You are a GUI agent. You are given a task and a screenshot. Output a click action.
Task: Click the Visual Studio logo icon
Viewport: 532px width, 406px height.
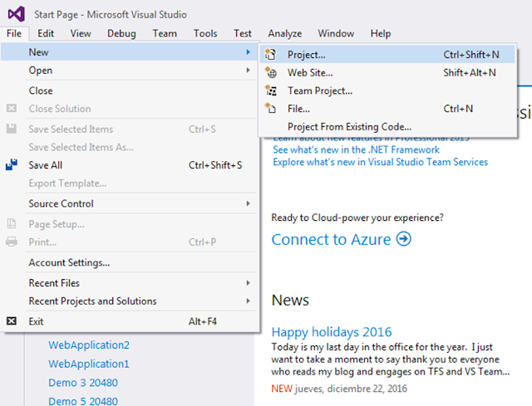(17, 14)
